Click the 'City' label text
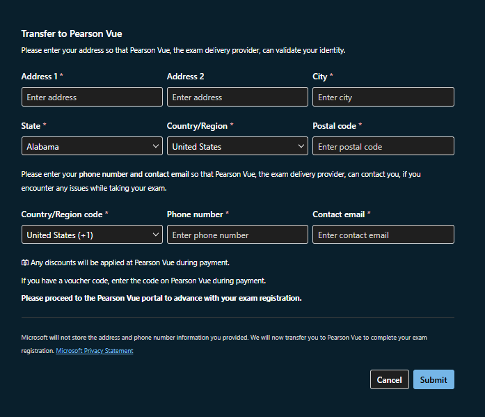The image size is (485, 417). (x=319, y=77)
